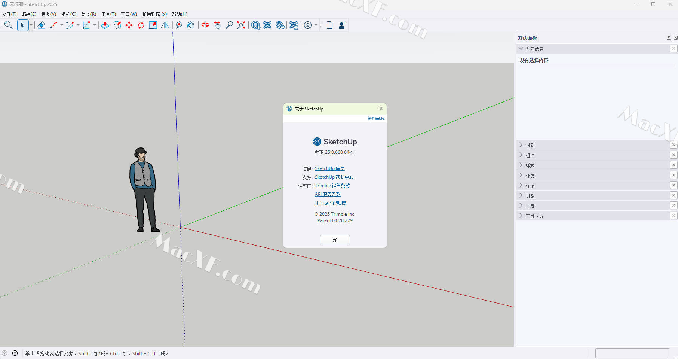
Task: Open the 绘图(R) menu
Action: tap(89, 14)
